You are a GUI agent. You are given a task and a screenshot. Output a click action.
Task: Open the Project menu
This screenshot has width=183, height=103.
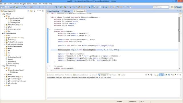pyautogui.click(x=35, y=4)
